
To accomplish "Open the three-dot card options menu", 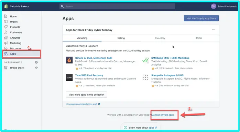I will coord(214,29).
